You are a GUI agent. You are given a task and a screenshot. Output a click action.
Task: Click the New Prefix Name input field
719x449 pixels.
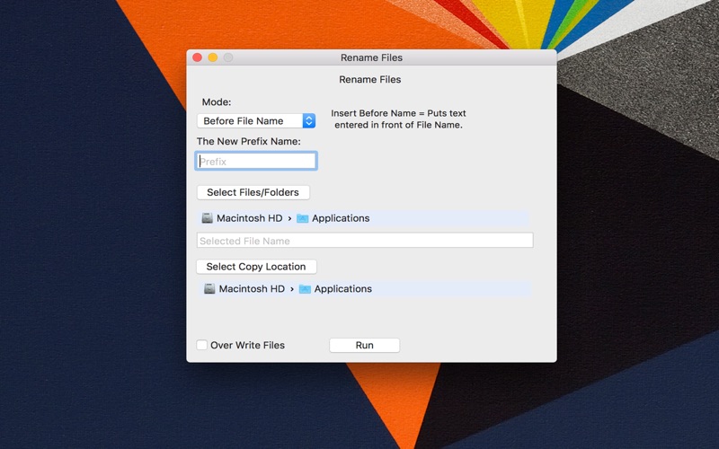point(256,162)
